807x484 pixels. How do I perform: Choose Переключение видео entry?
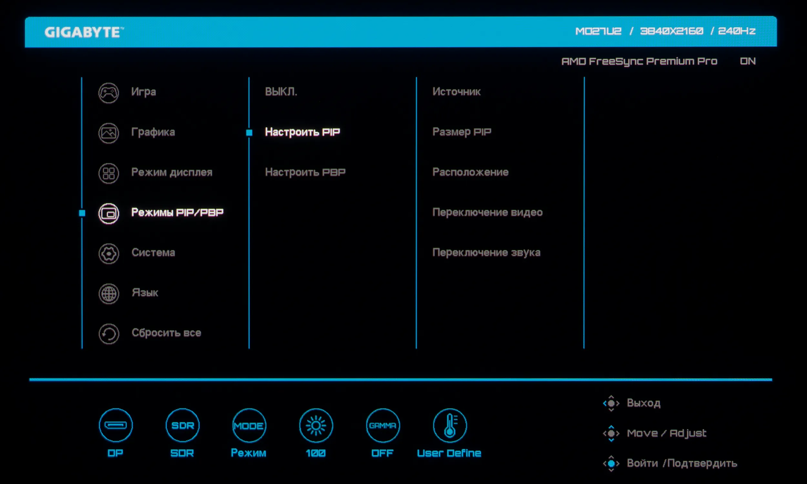487,212
